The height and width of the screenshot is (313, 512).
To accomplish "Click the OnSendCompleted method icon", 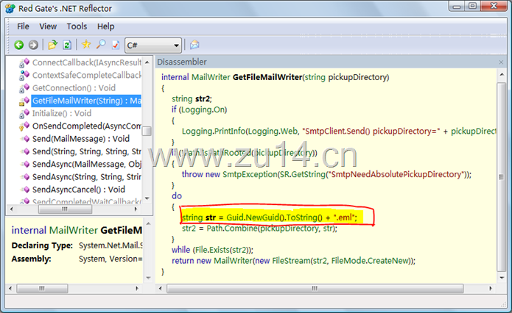I will click(24, 126).
